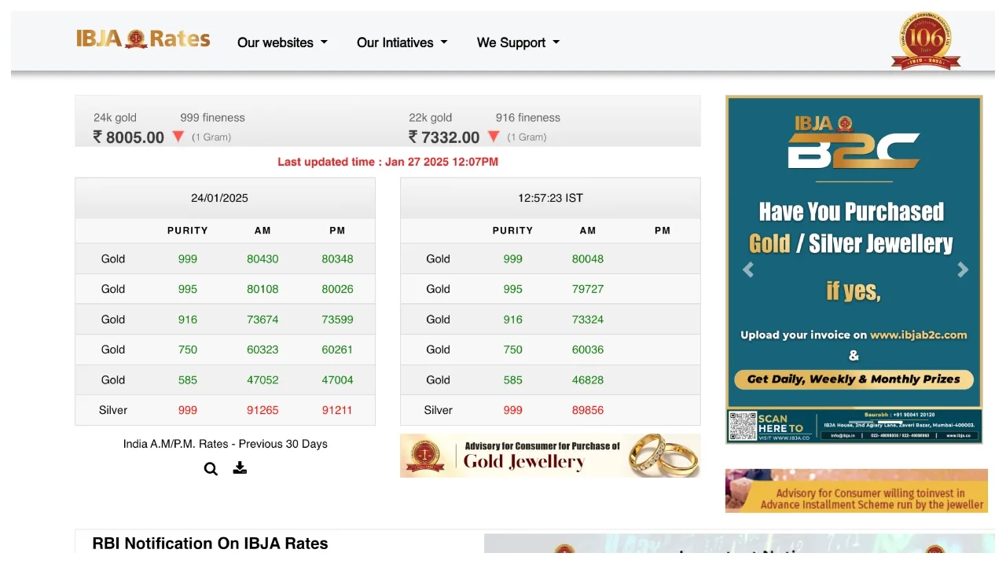Screen dimensions: 1006x564
Task: Click Silver 999 PM rate 91211
Action: [337, 410]
